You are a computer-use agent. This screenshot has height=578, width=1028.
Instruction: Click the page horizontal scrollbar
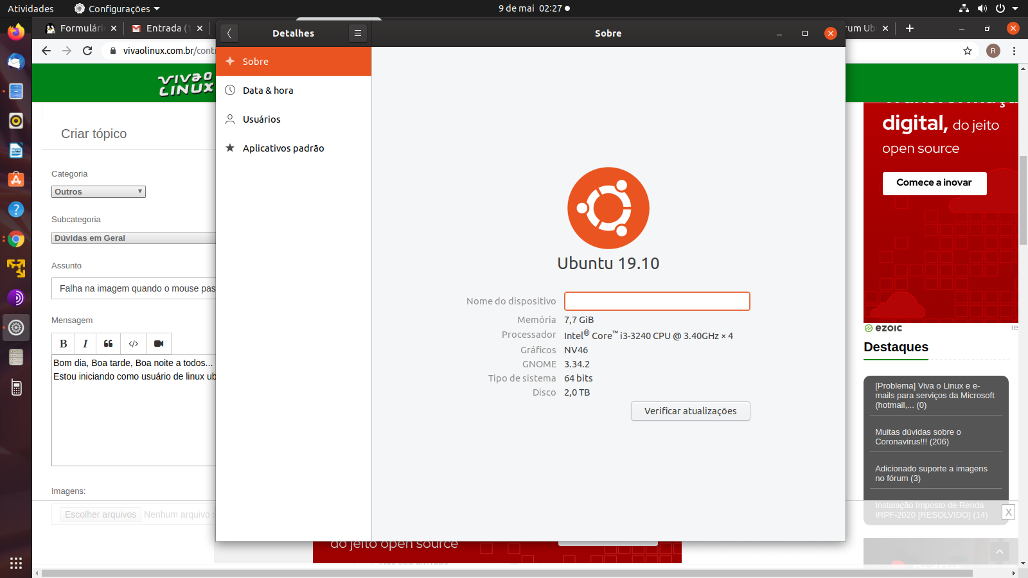[x=507, y=573]
